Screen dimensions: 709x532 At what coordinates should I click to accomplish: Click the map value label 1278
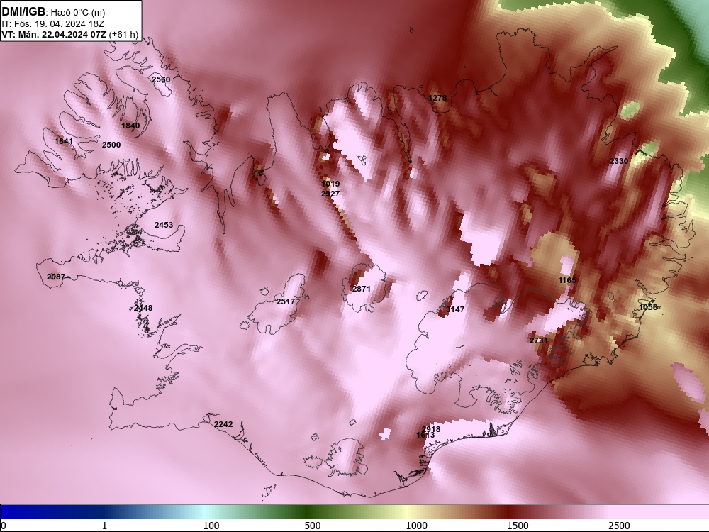point(437,98)
